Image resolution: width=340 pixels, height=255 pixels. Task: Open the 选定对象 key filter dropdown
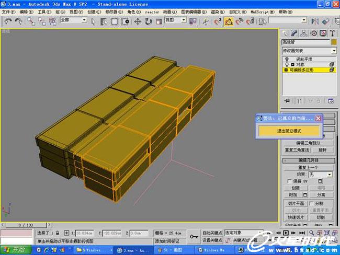(244, 233)
